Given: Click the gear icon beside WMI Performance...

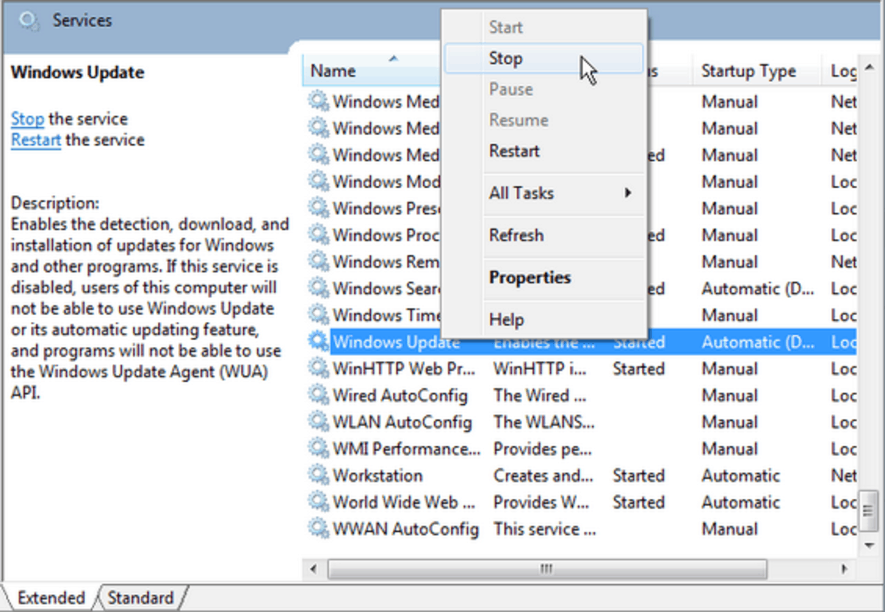Looking at the screenshot, I should point(318,449).
